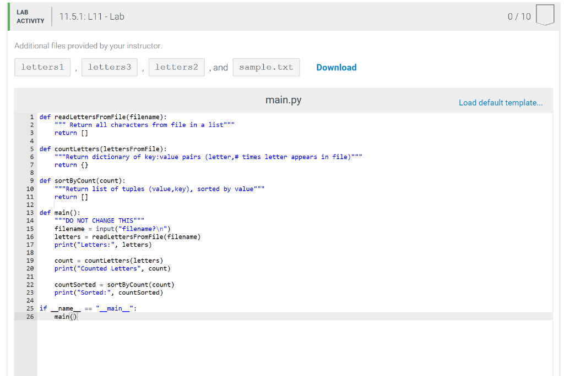Click 'print("Sorted:", countSorted)' line
This screenshot has height=376, width=564.
pyautogui.click(x=109, y=292)
